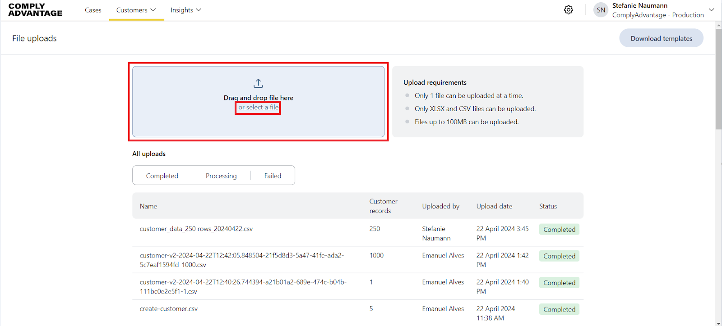Click the 250 customer records value

(x=375, y=229)
